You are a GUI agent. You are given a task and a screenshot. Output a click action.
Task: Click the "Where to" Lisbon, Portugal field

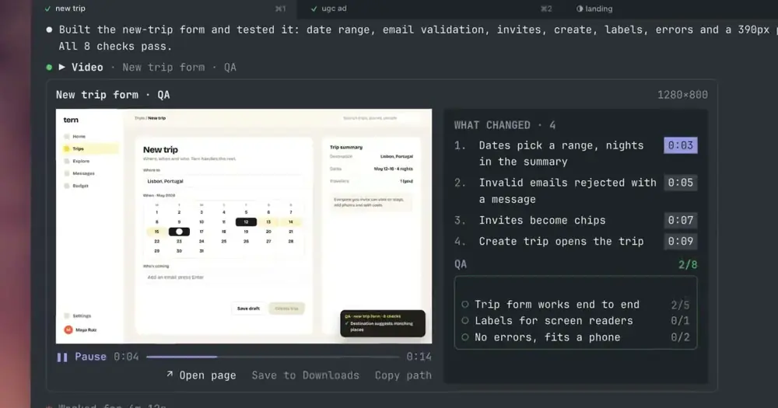click(223, 181)
